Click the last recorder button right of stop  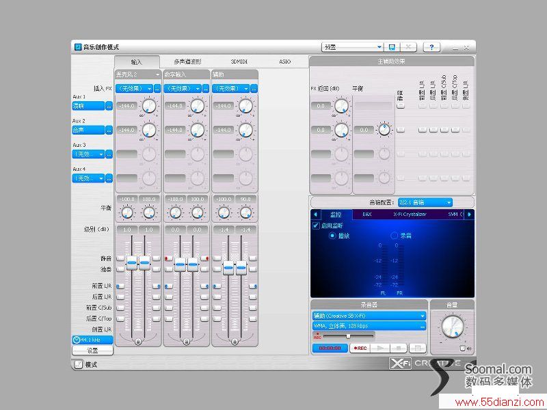coord(418,348)
